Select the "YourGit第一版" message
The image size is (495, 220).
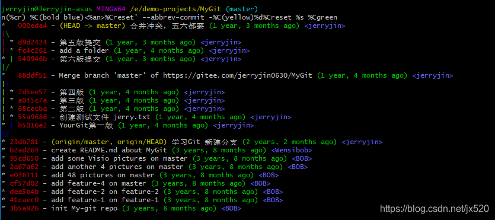pyautogui.click(x=86, y=126)
